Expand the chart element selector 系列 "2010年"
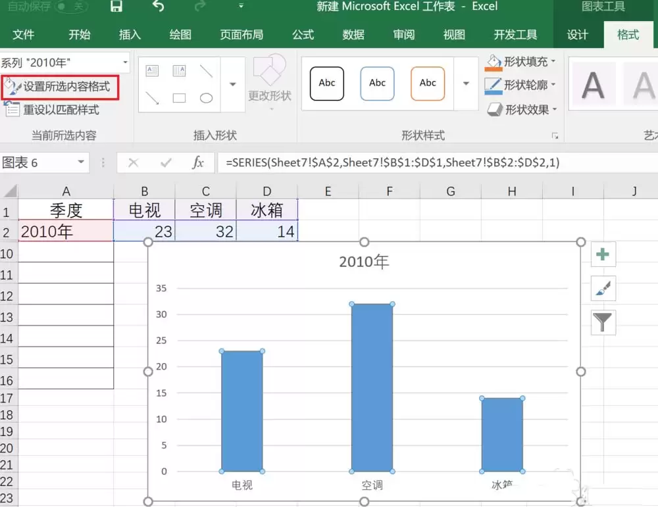 pos(125,62)
